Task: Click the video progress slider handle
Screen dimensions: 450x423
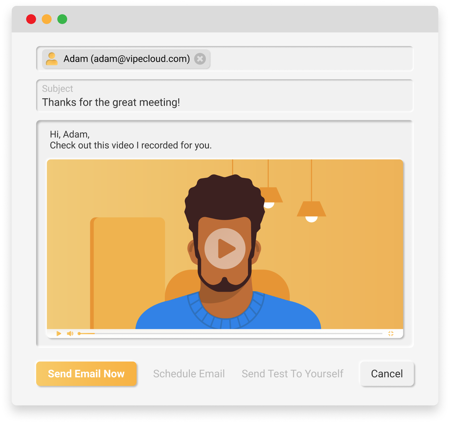Action: [79, 334]
